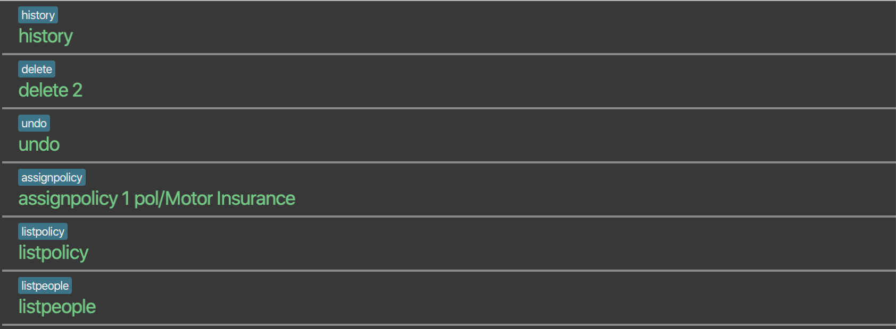The image size is (896, 329).
Task: Click the index number 2 in delete command
Action: [78, 90]
